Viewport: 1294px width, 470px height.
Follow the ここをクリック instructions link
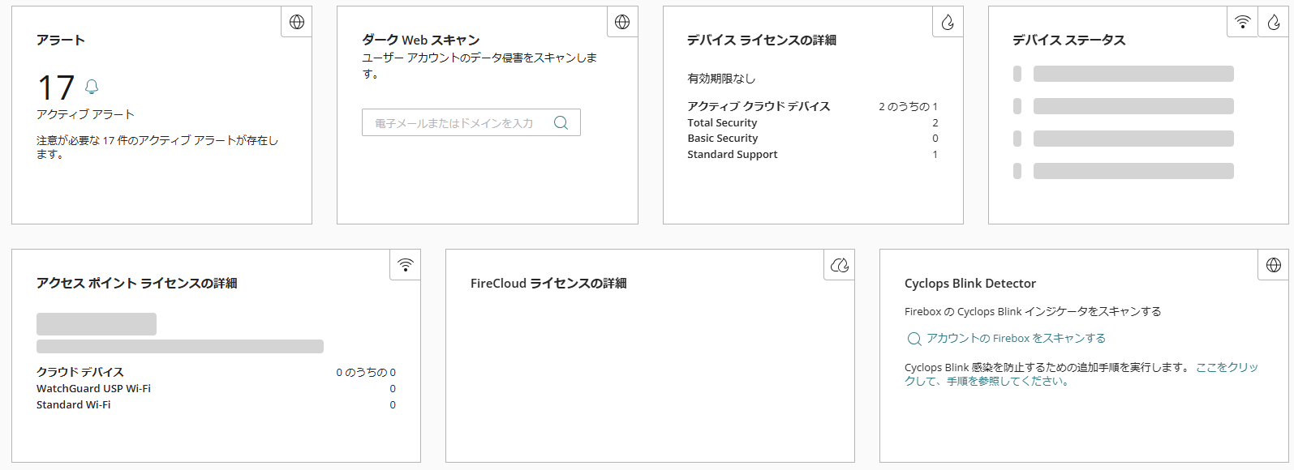click(x=1227, y=367)
